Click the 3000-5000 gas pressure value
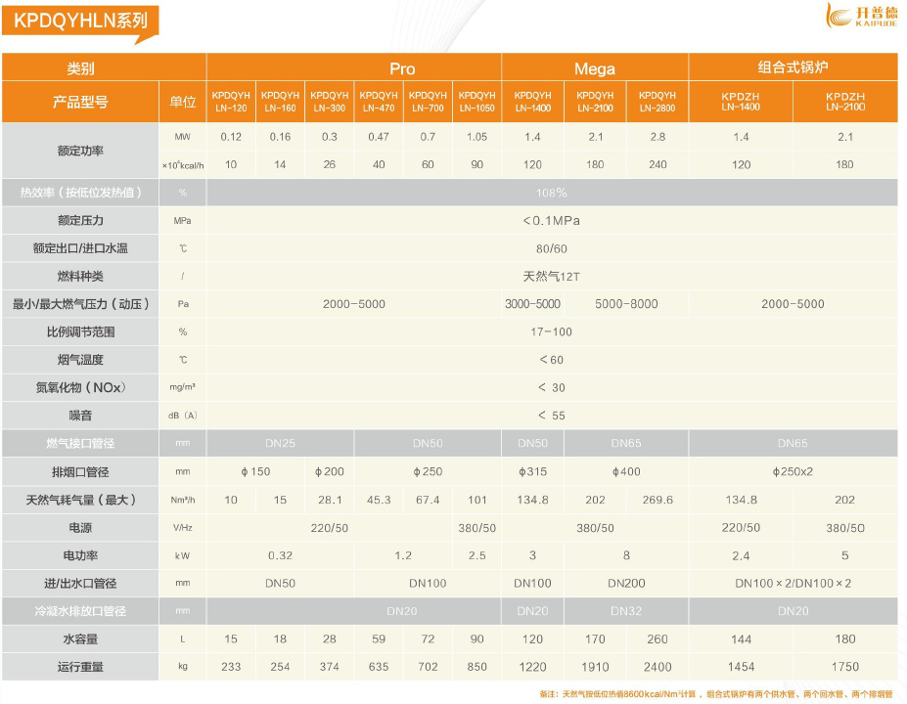 [532, 304]
